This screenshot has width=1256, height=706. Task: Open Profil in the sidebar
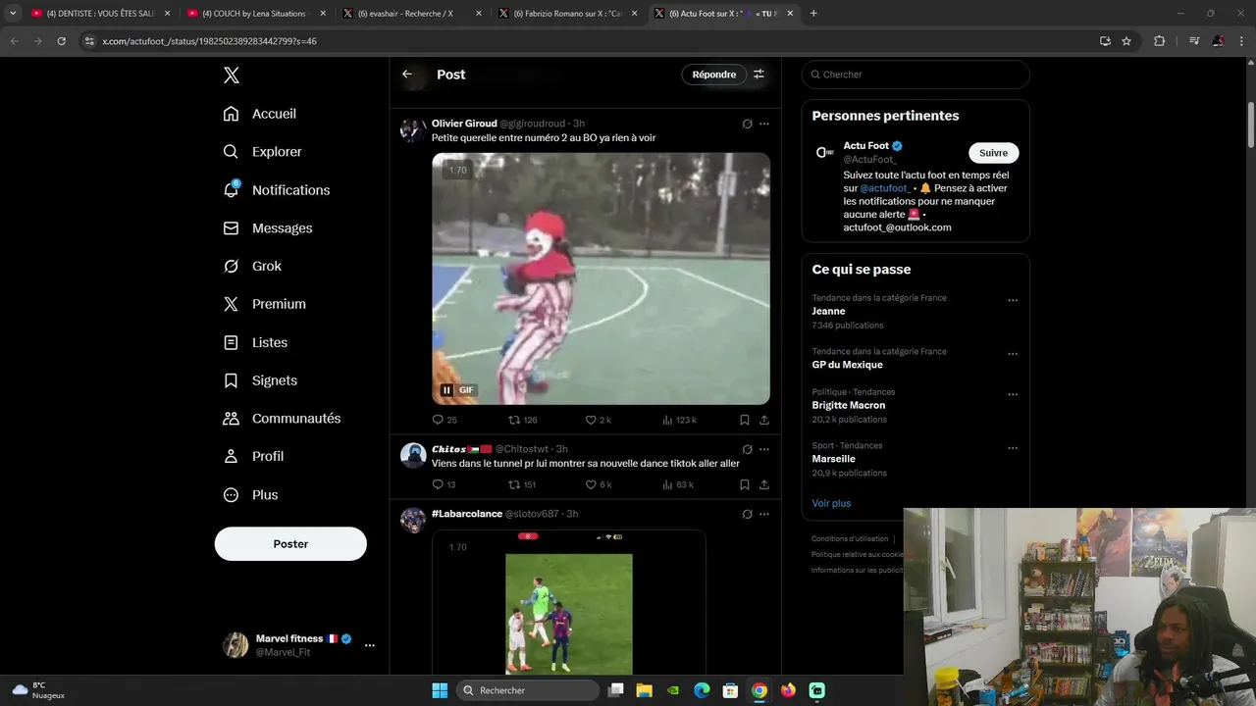pyautogui.click(x=254, y=457)
